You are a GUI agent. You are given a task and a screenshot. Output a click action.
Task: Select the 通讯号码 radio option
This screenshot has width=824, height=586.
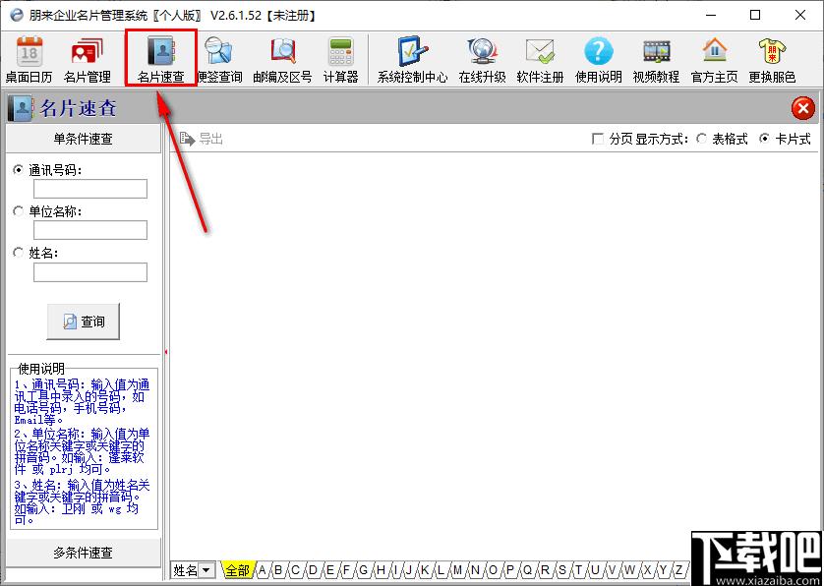19,170
